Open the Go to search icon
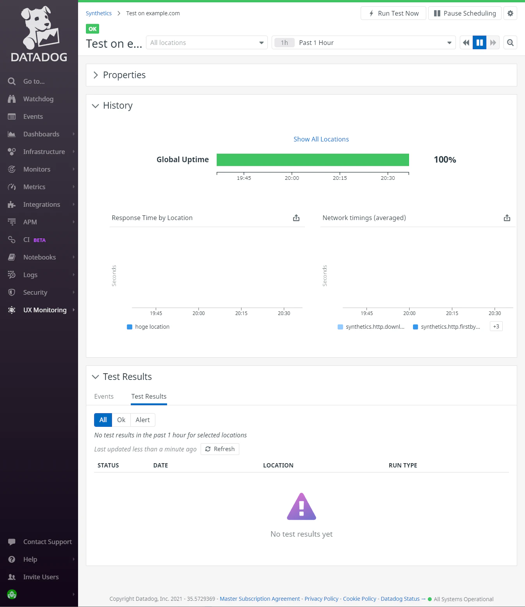525x607 pixels. coord(12,81)
